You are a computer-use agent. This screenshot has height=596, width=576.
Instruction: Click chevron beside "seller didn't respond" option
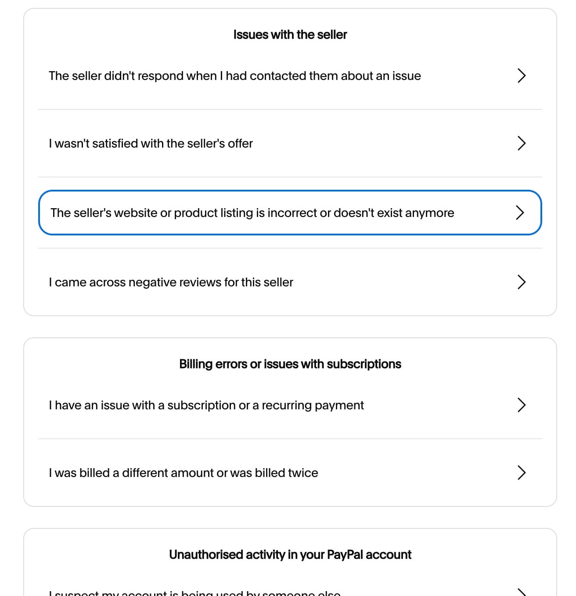click(521, 76)
